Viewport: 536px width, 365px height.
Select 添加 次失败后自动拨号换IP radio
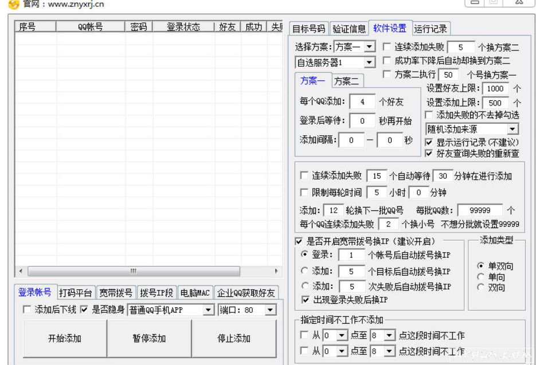tap(304, 285)
